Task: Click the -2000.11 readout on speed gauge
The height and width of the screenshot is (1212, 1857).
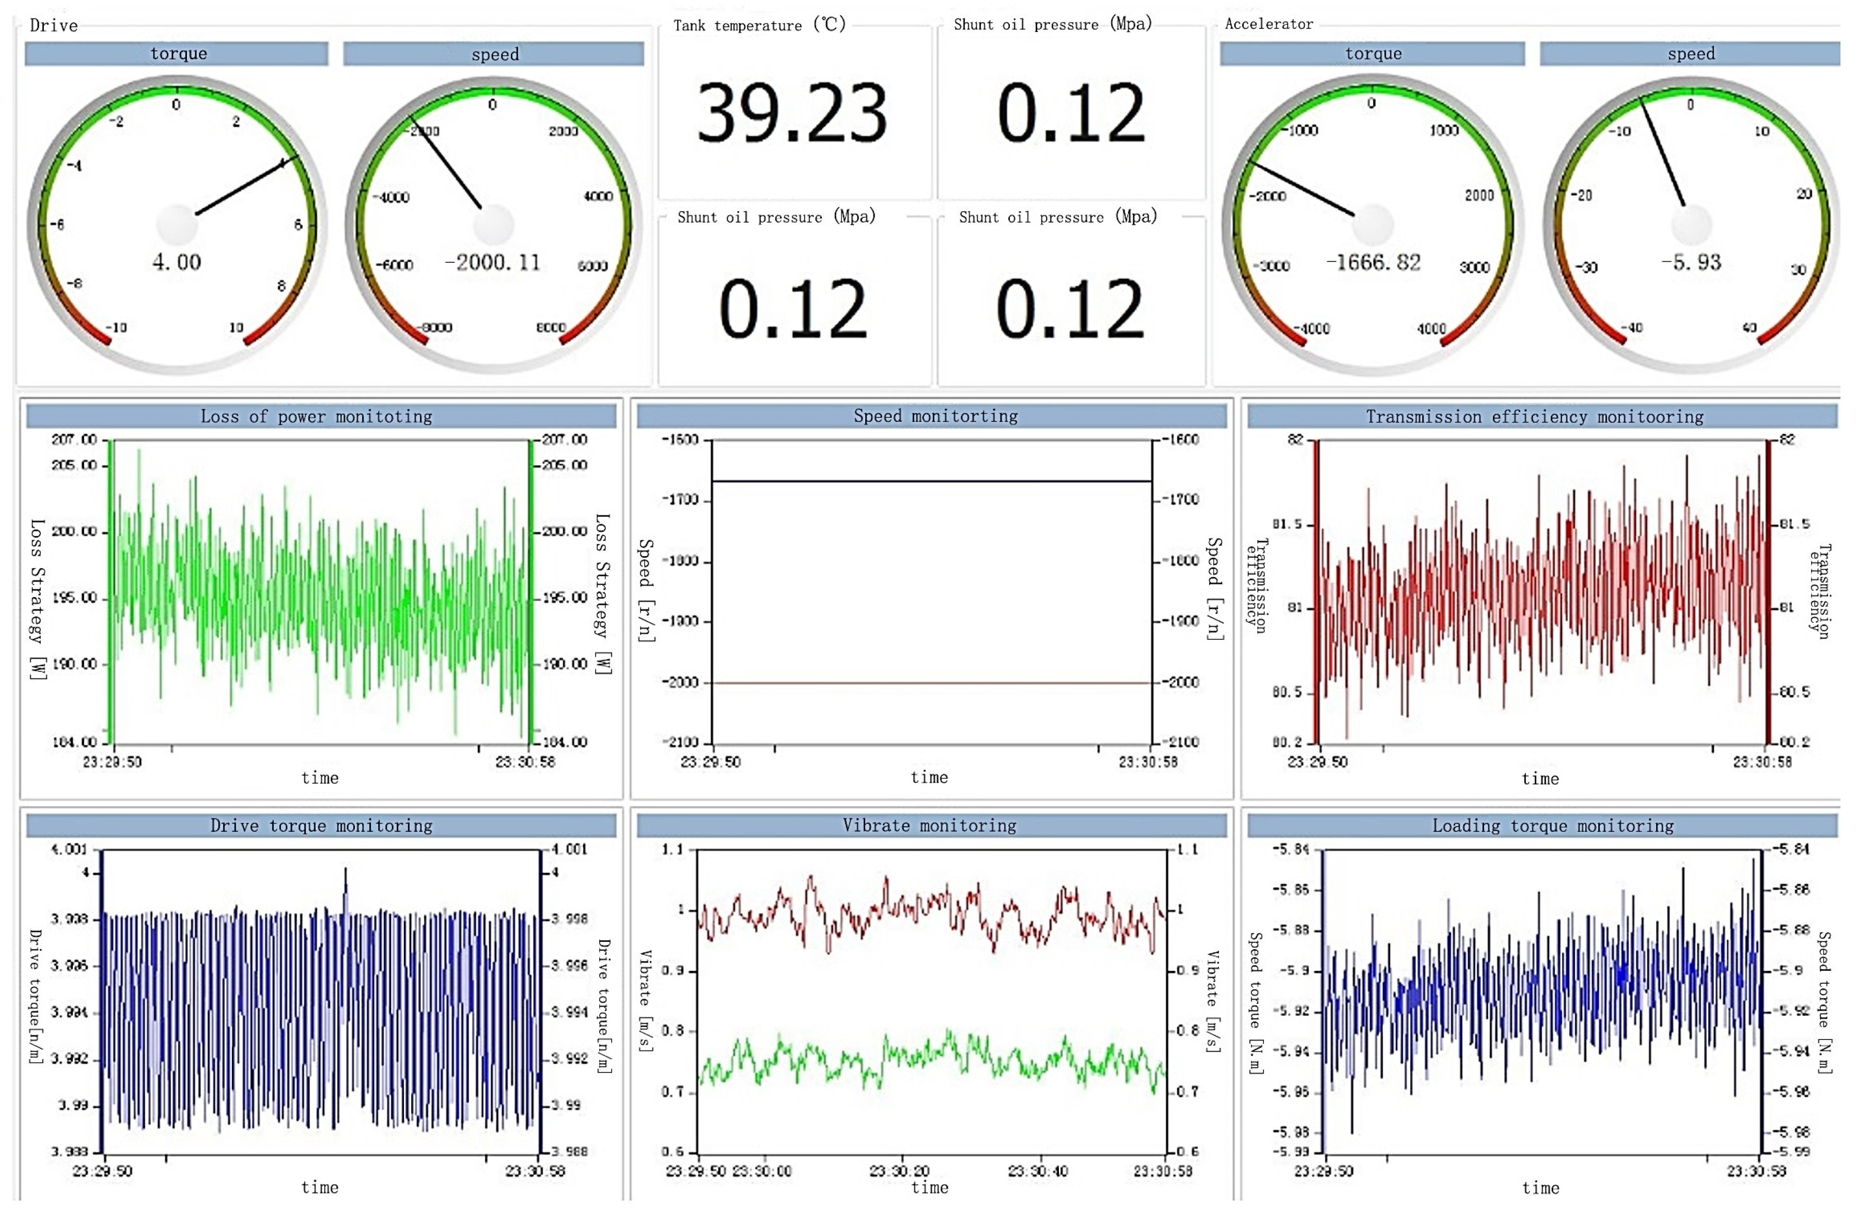Action: click(x=492, y=263)
